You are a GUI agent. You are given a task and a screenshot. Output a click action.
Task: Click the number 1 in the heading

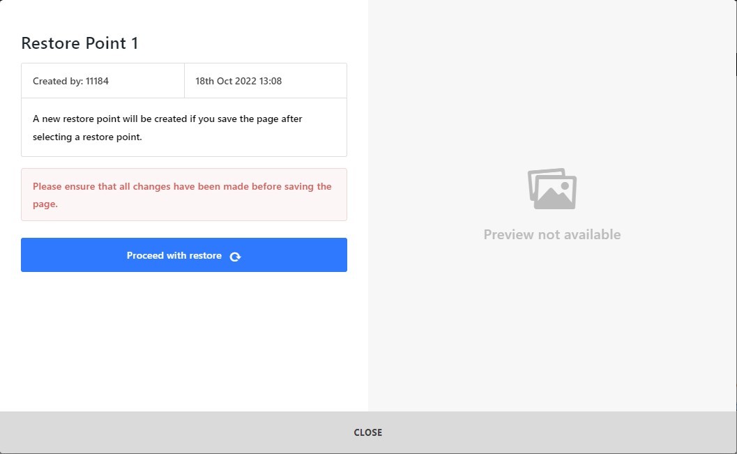coord(135,43)
